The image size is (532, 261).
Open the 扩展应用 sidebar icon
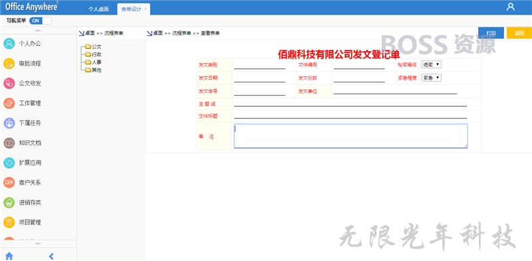[x=9, y=163]
